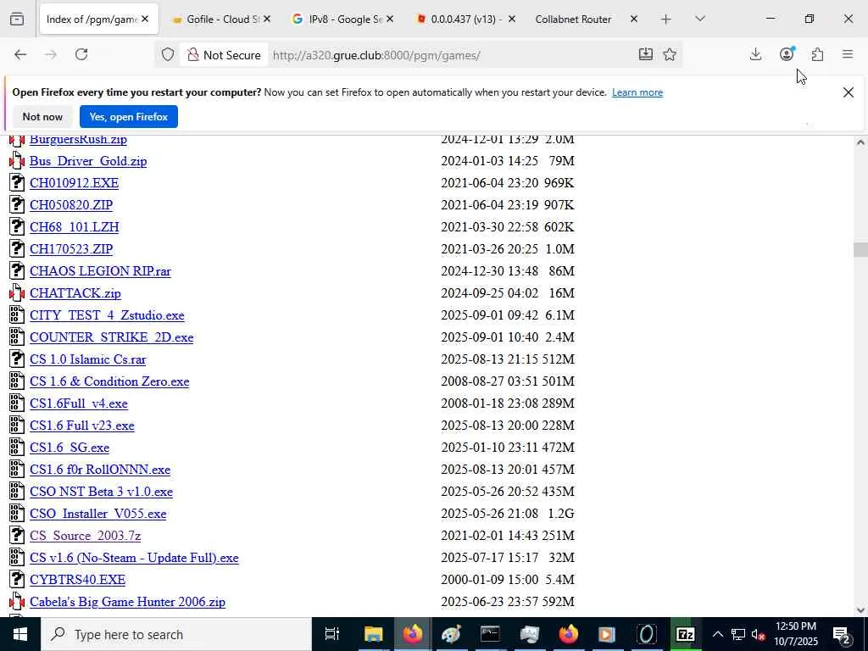Open the CS 1.0 Islamic Cs.rar link
Screen dimensions: 868x651
tap(87, 359)
